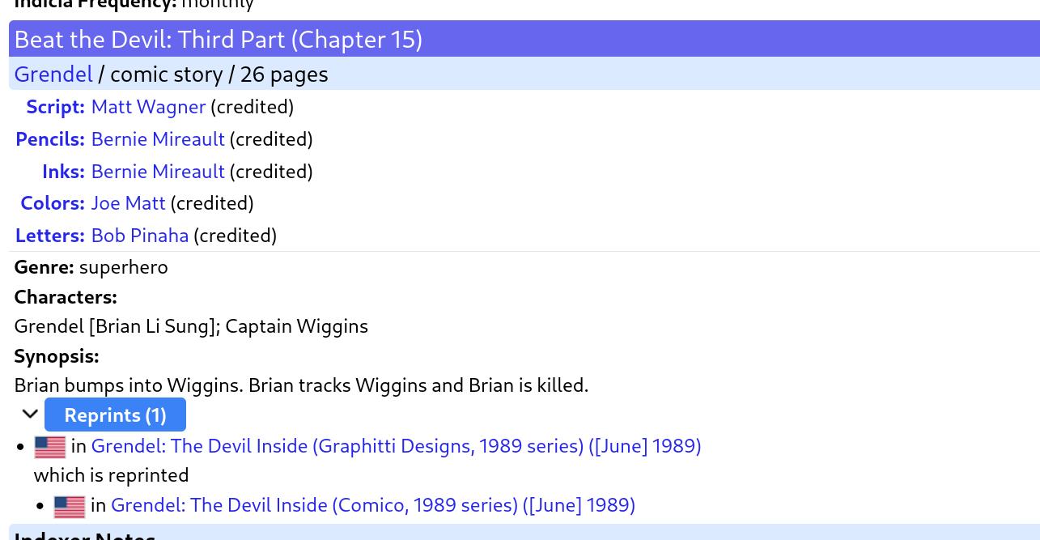Click the superhero genre value
The image size is (1040, 540).
123,266
